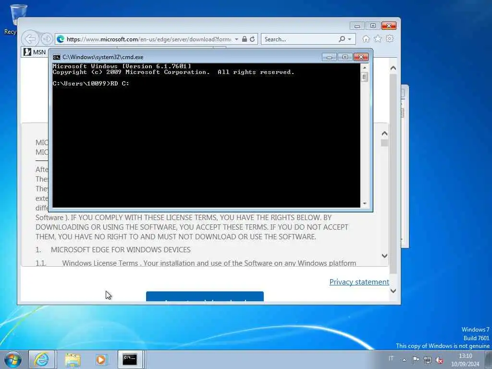Screen dimensions: 492x369
Task: Select the cmd.exe taskbar button
Action: 130,359
